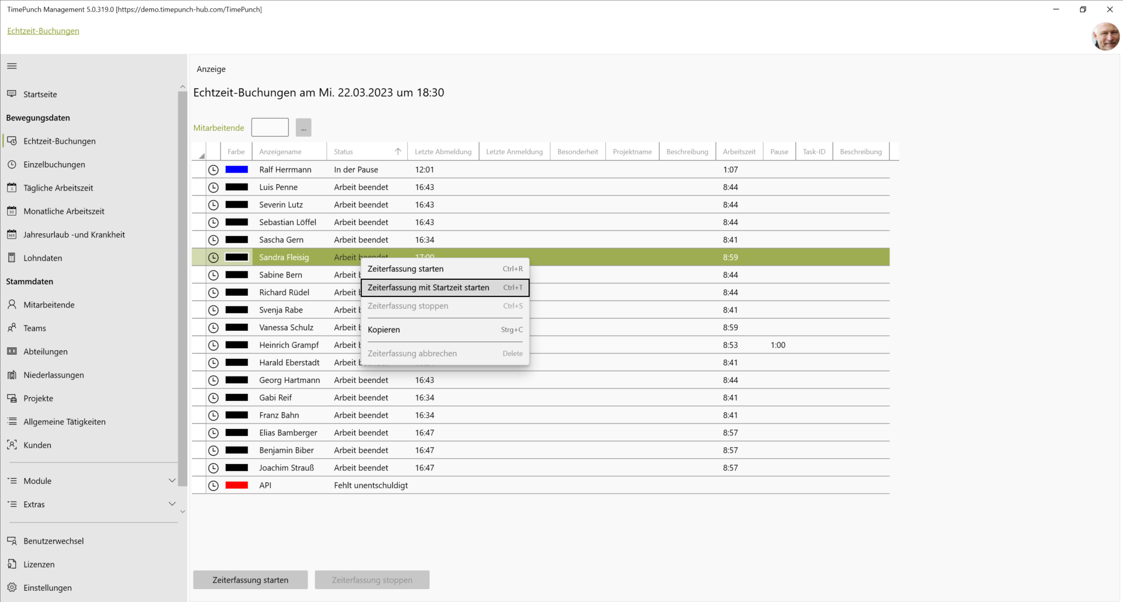The image size is (1123, 602).
Task: Open the Echtzeit-Buchungen breadcrumb link
Action: click(43, 31)
